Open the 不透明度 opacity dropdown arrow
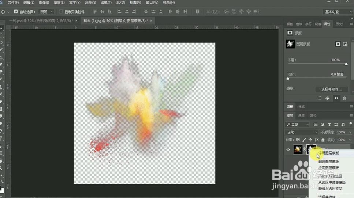Viewport: 354px width, 198px height. [350, 132]
